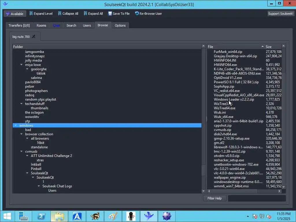Collapse the ATT Unlimited Challenge 2 folder

pyautogui.click(x=27, y=156)
